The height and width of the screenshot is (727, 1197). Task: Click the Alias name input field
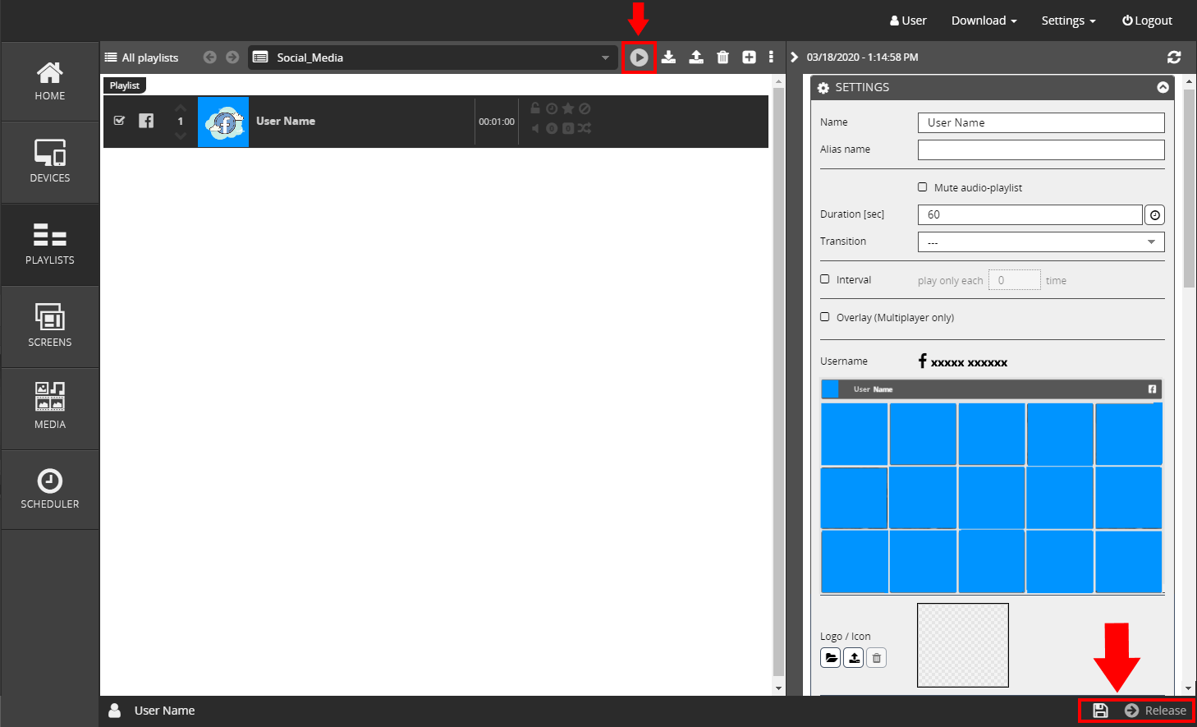point(1040,150)
